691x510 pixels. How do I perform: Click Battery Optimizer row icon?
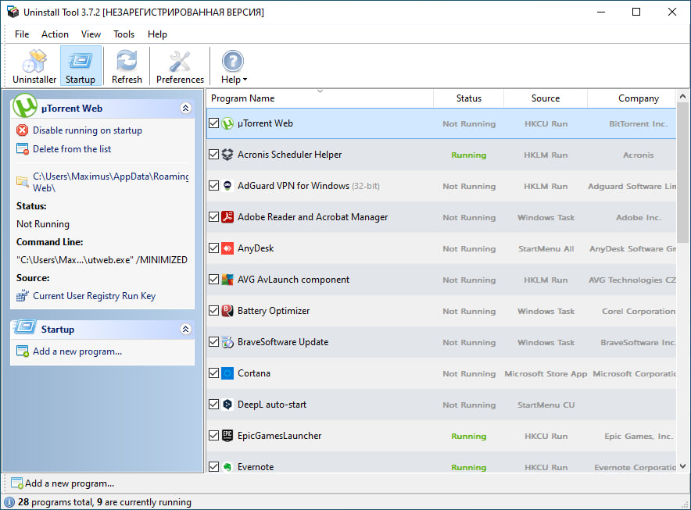(x=227, y=311)
